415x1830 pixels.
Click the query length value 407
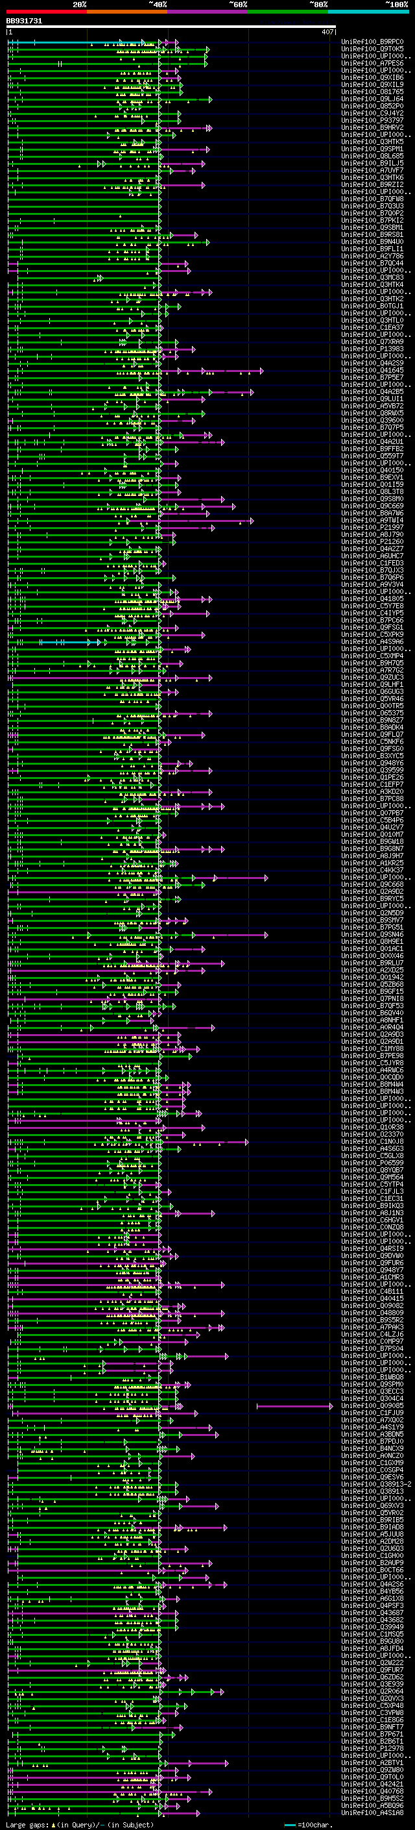click(x=327, y=32)
